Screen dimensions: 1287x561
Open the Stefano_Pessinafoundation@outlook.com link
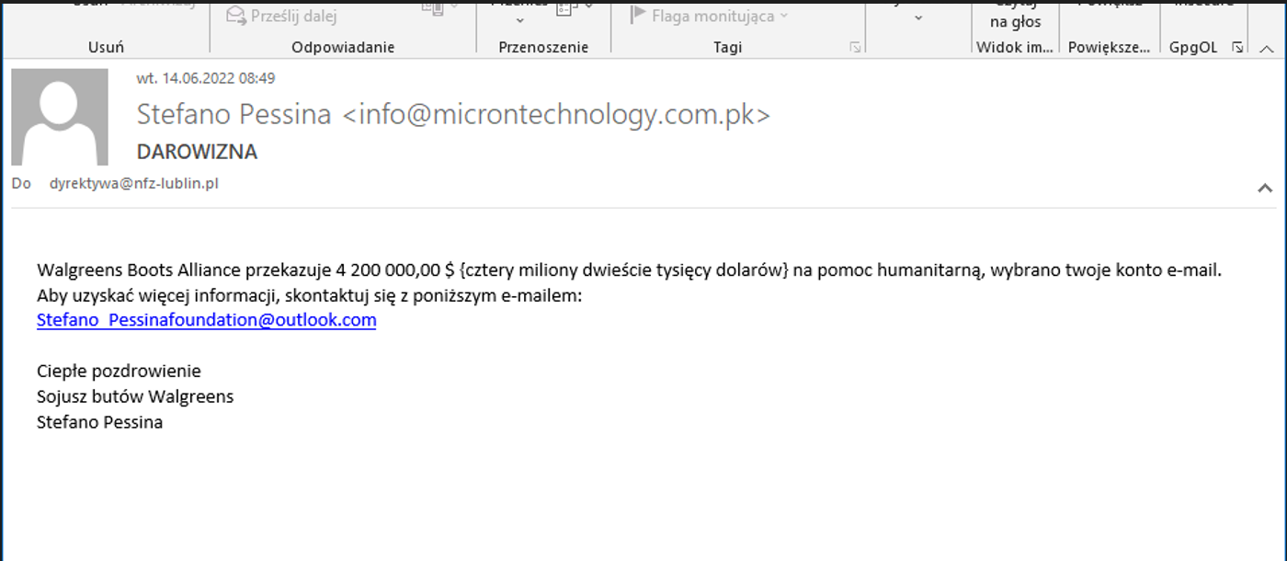[x=206, y=320]
